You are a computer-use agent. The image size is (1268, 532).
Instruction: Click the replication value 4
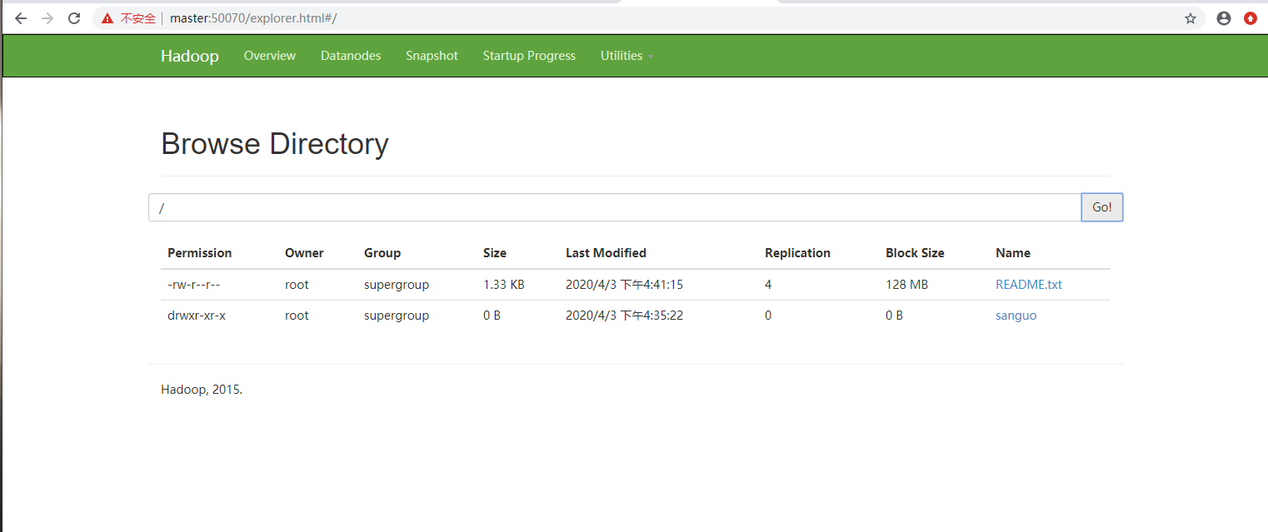click(768, 285)
